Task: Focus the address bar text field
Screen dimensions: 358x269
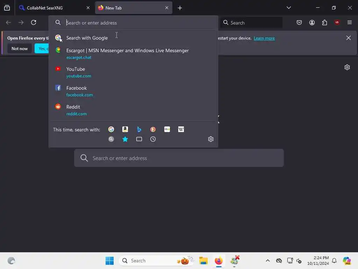Action: coord(134,23)
